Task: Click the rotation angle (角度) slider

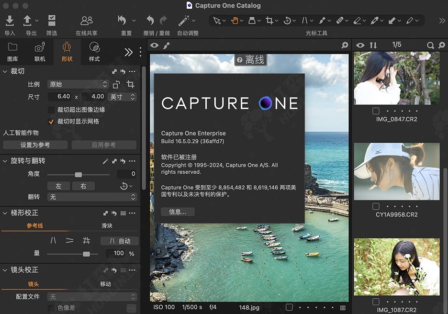Action: (78, 174)
